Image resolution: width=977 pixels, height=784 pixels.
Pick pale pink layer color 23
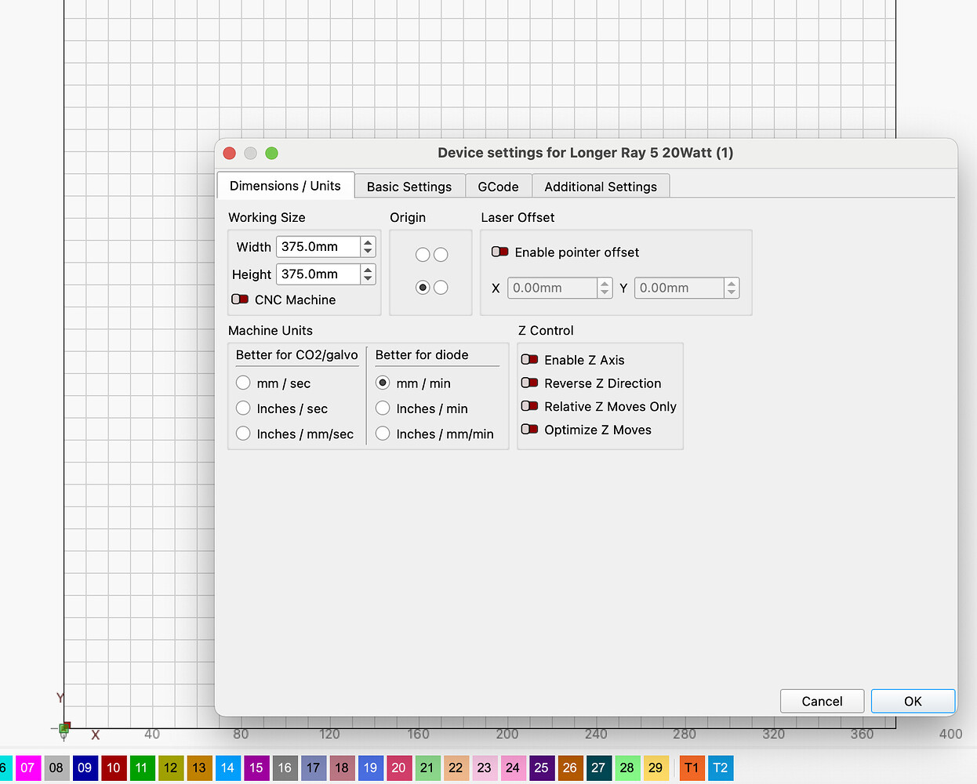485,768
